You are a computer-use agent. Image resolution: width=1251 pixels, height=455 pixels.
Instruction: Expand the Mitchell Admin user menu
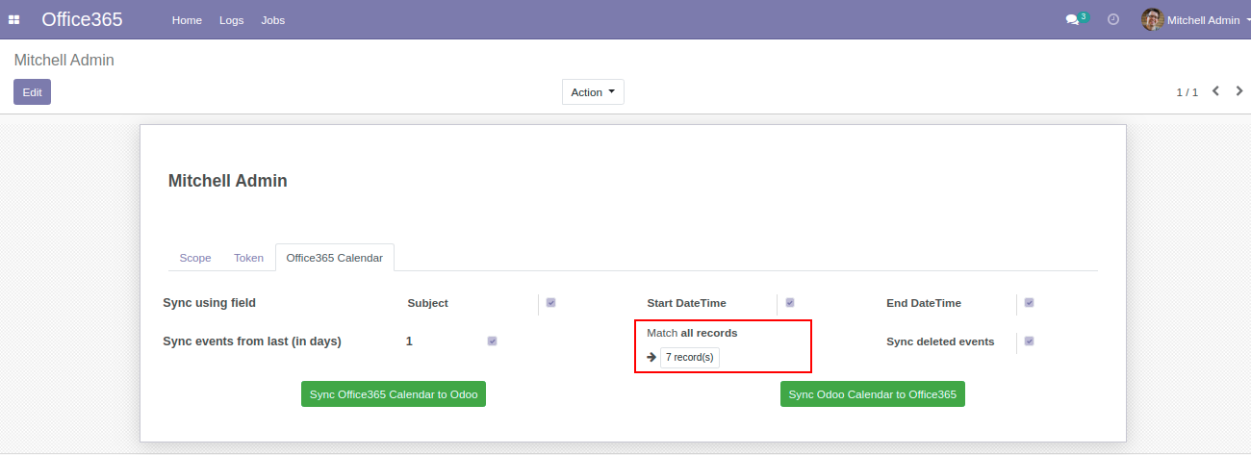click(1196, 19)
